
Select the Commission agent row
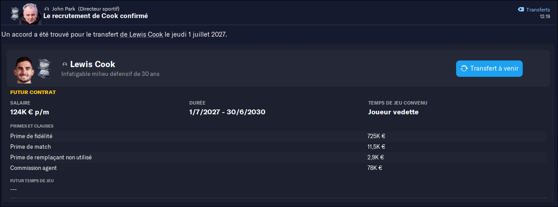pyautogui.click(x=278, y=168)
